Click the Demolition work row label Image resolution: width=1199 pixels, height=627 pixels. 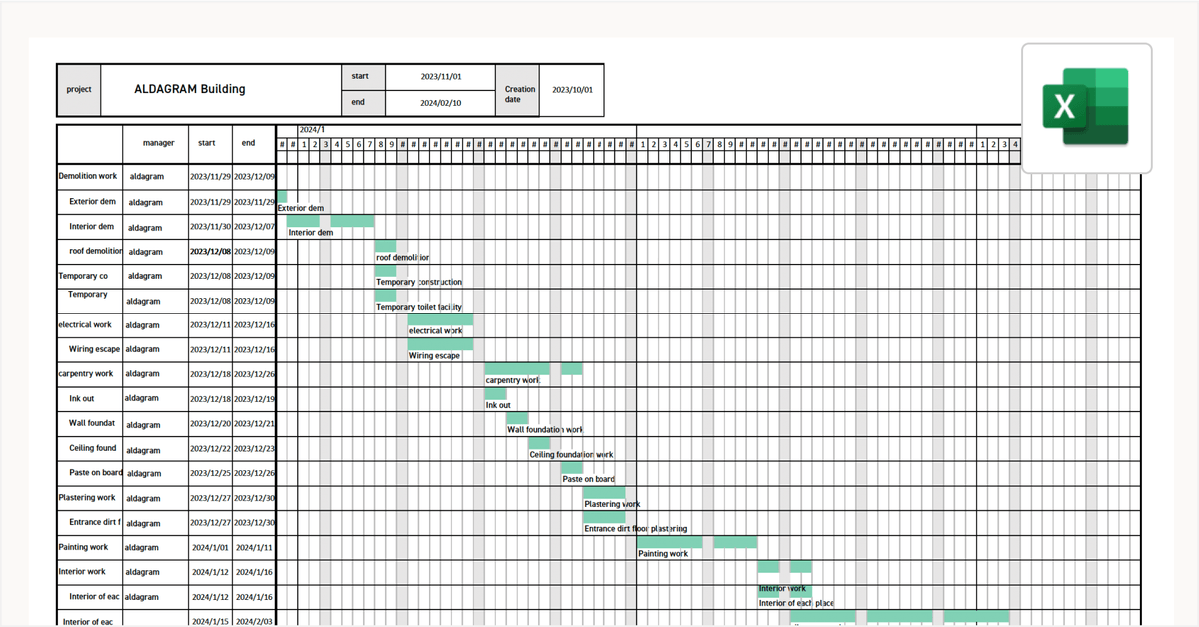click(x=87, y=176)
